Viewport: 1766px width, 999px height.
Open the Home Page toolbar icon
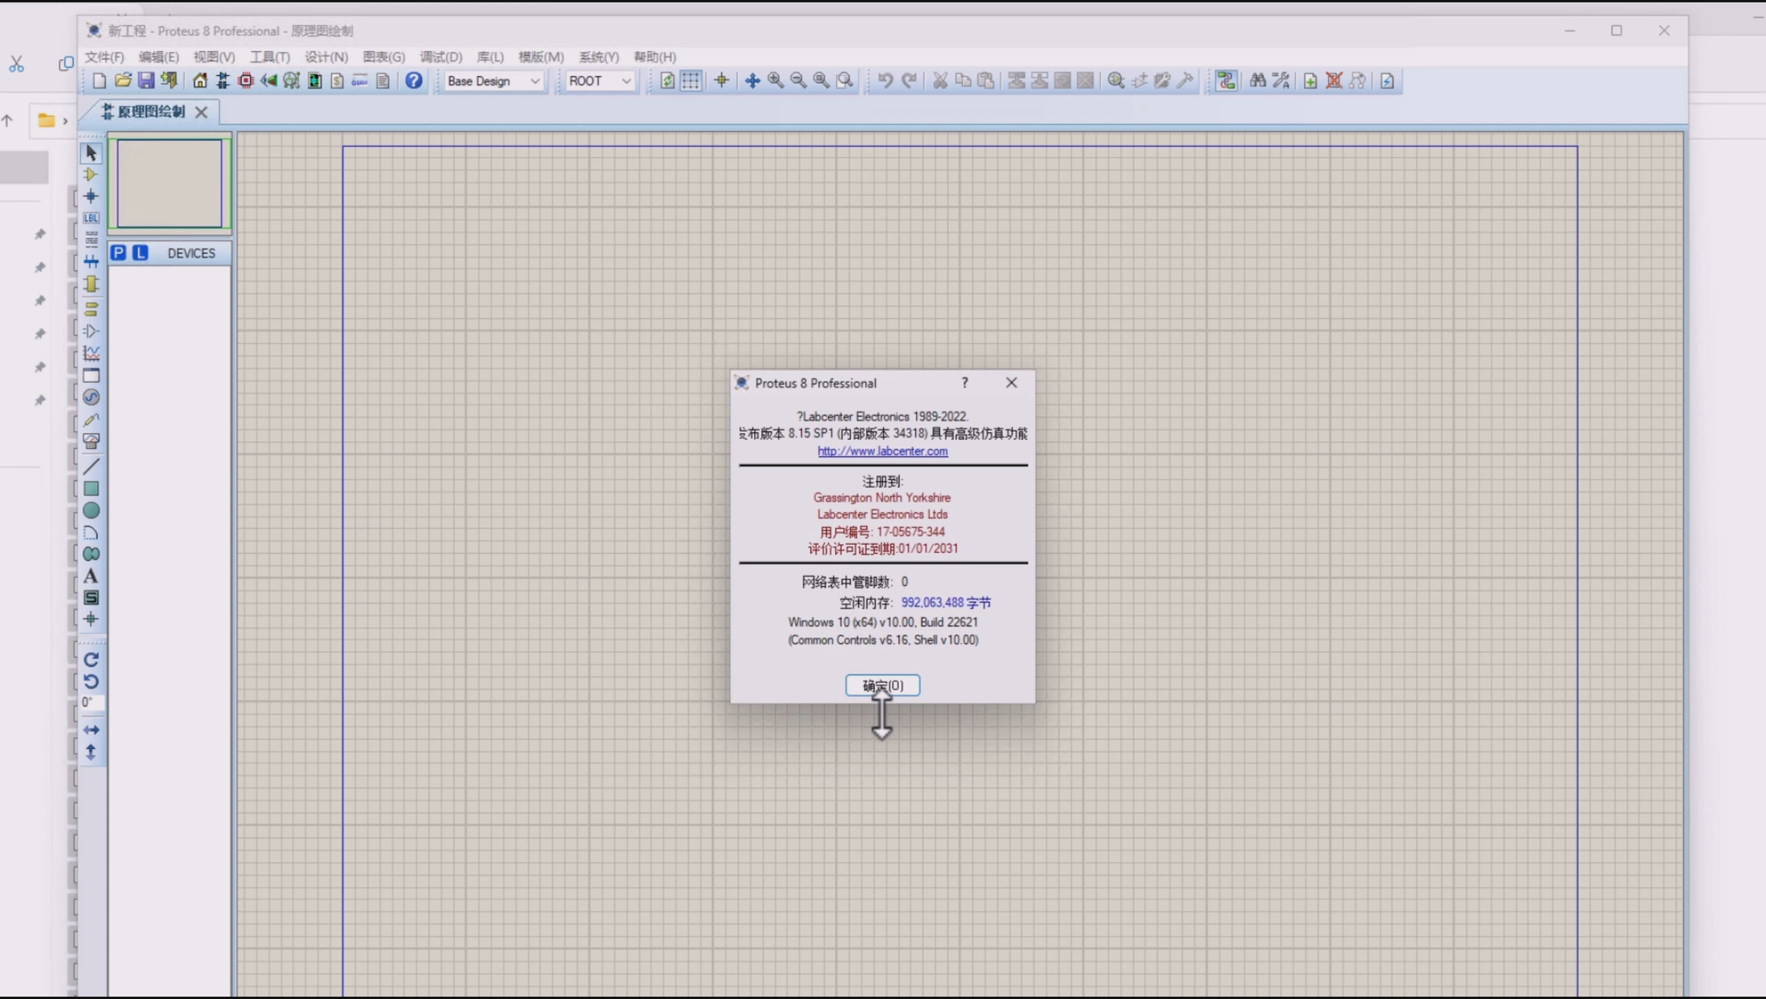point(199,80)
